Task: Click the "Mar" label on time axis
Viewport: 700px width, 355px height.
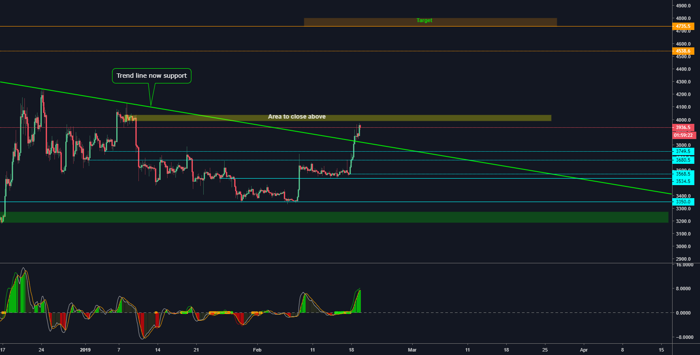Action: click(412, 350)
